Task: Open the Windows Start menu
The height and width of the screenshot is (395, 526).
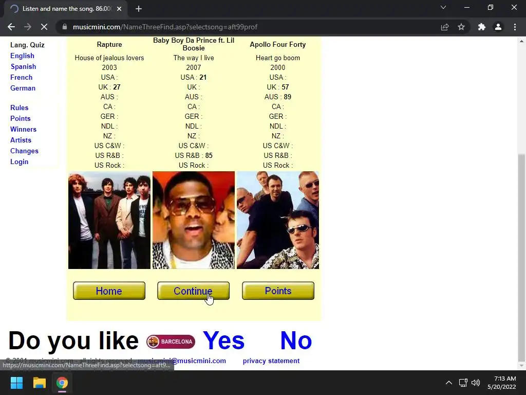Action: [x=16, y=383]
